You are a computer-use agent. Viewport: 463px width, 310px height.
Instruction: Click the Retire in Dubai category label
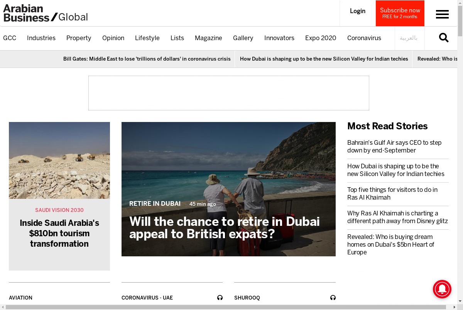(155, 203)
